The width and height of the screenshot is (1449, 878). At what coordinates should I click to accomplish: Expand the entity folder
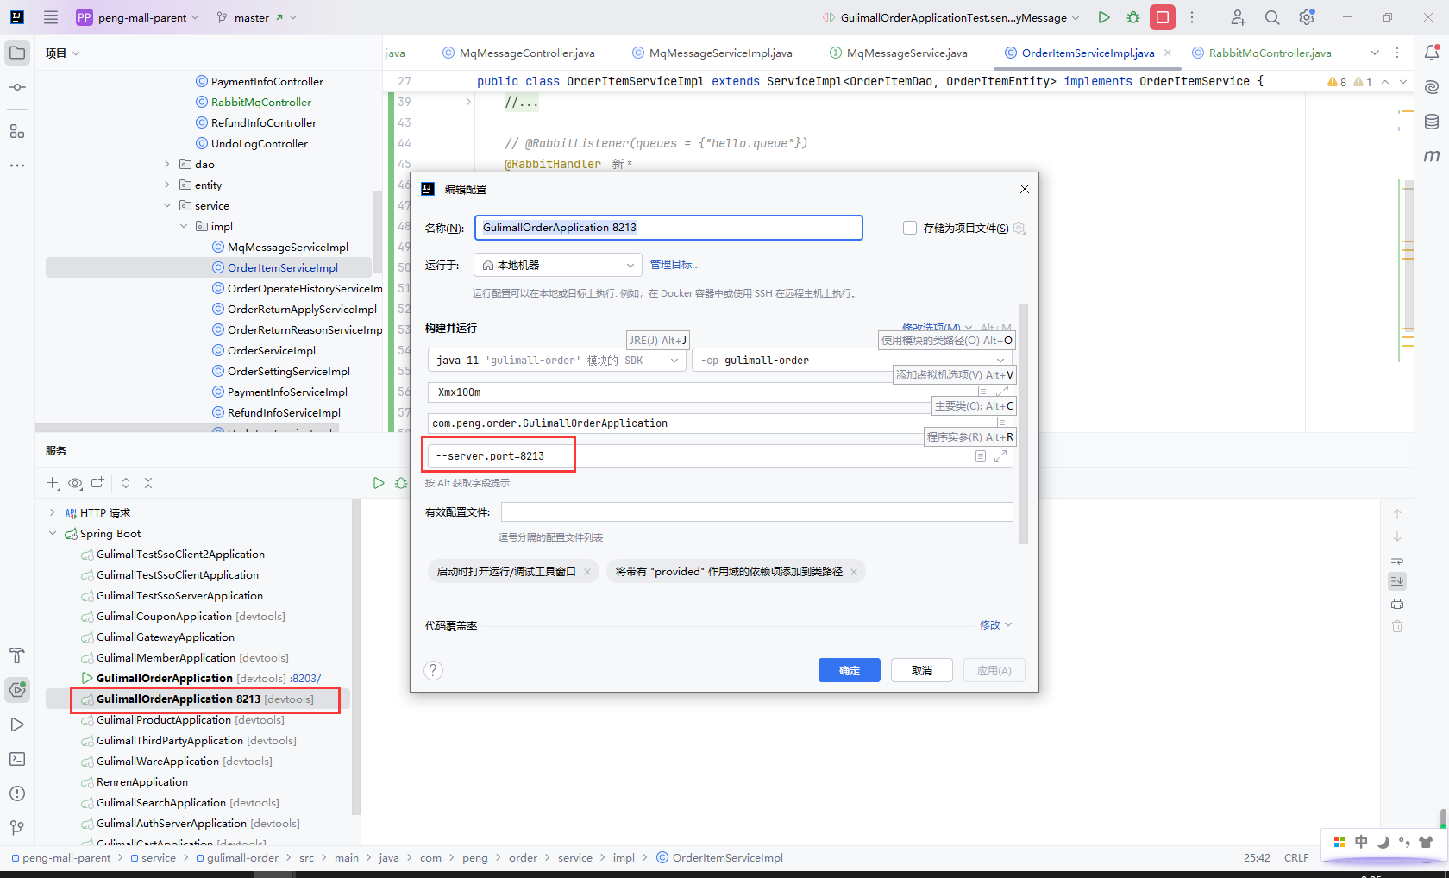click(167, 185)
